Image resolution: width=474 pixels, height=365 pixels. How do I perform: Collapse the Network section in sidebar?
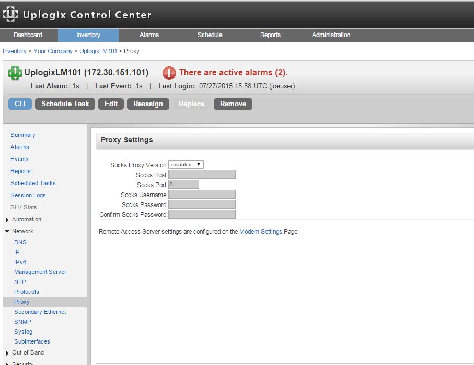pyautogui.click(x=7, y=231)
